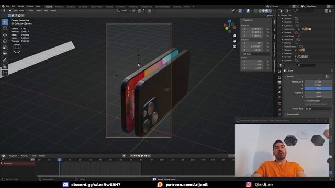The width and height of the screenshot is (335, 188).
Task: Jump to the last frame
Action: click(x=149, y=156)
